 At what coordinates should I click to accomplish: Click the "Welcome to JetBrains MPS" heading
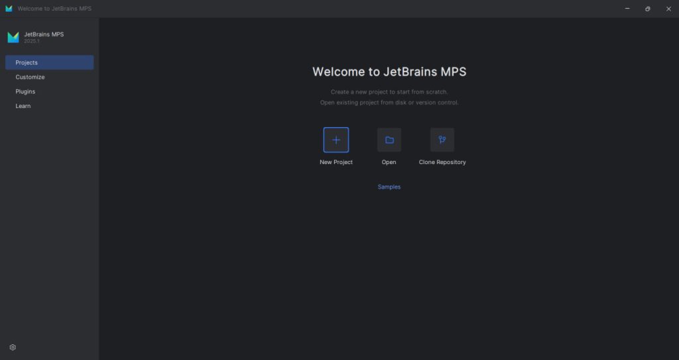point(389,71)
